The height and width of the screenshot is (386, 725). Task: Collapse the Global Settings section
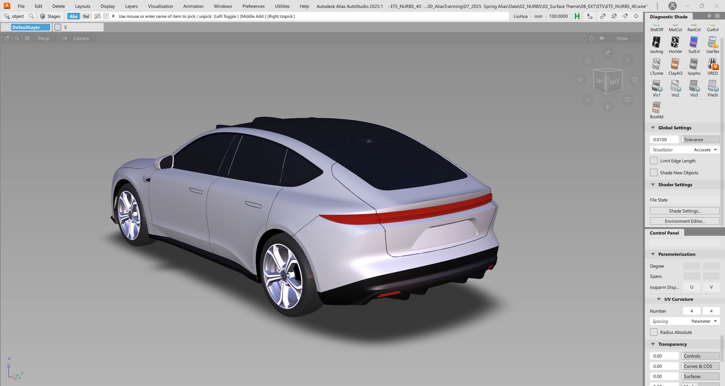pyautogui.click(x=653, y=128)
